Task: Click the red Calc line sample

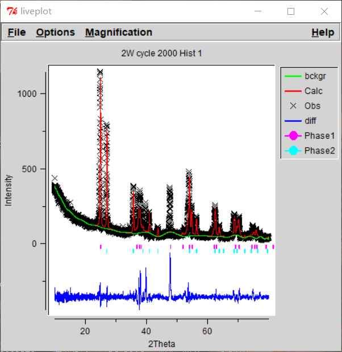Action: [x=293, y=91]
